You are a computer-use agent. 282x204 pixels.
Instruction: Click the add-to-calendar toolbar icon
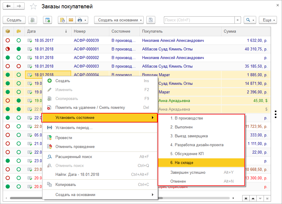[47, 20]
